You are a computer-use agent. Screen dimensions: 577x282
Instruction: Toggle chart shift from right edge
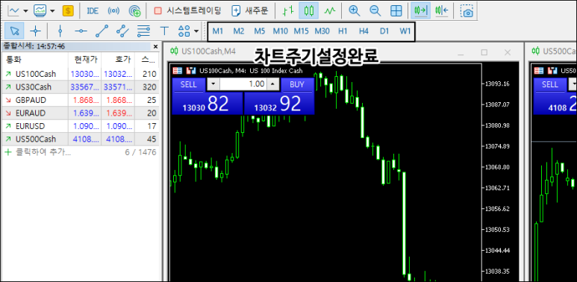tap(441, 11)
